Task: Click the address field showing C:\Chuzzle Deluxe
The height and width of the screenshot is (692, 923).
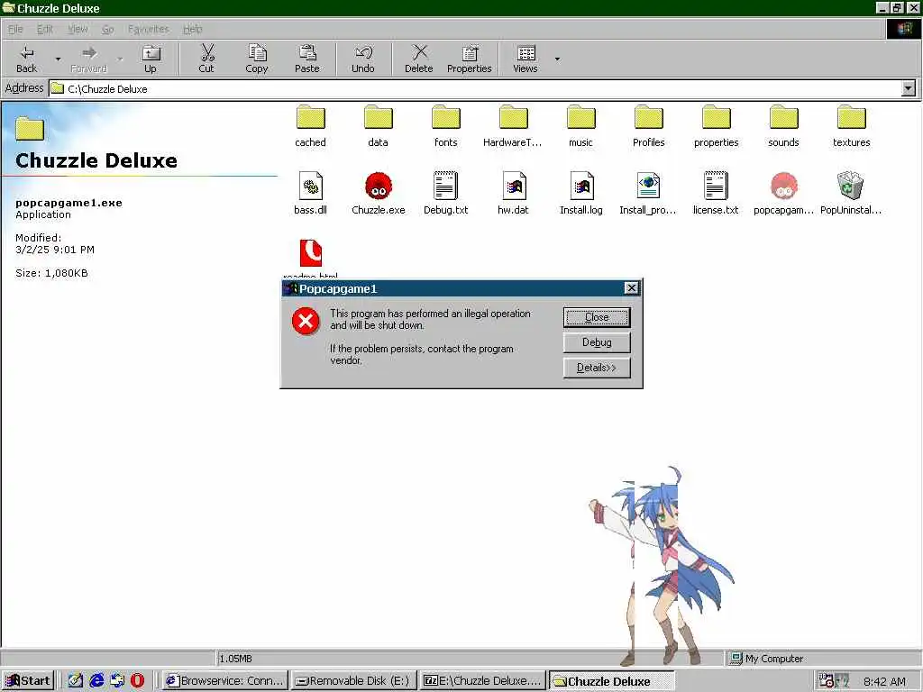Action: (x=474, y=89)
